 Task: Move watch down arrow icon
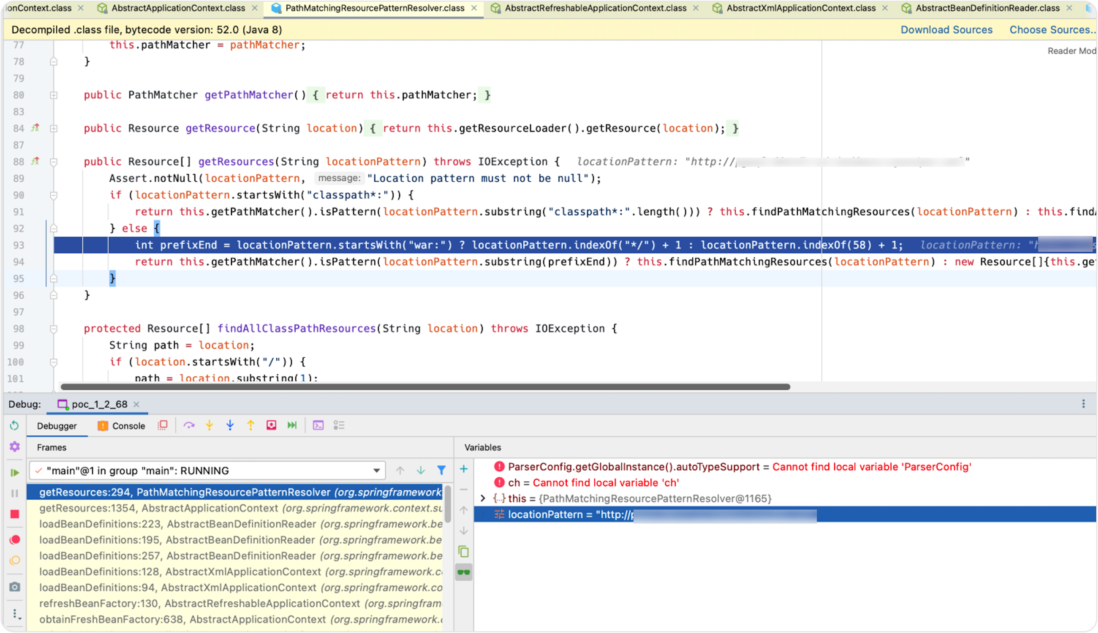(463, 531)
